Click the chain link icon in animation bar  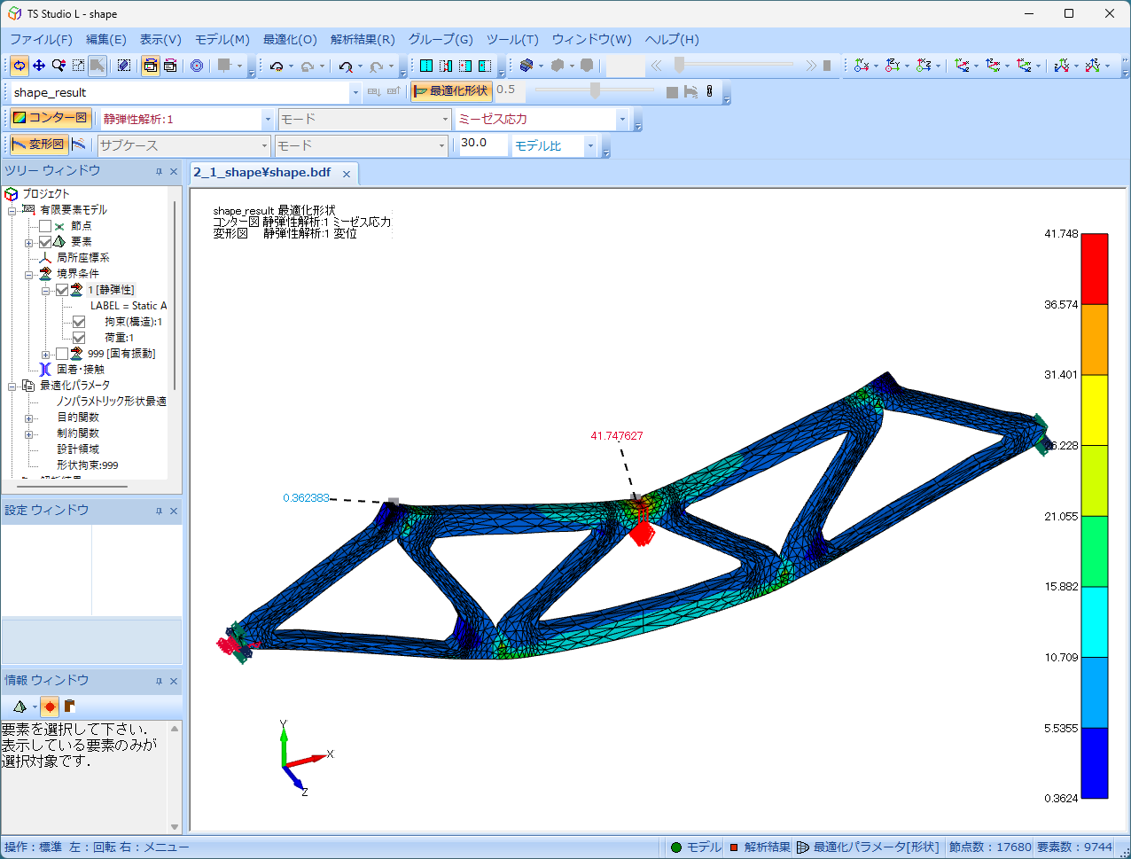click(x=709, y=92)
